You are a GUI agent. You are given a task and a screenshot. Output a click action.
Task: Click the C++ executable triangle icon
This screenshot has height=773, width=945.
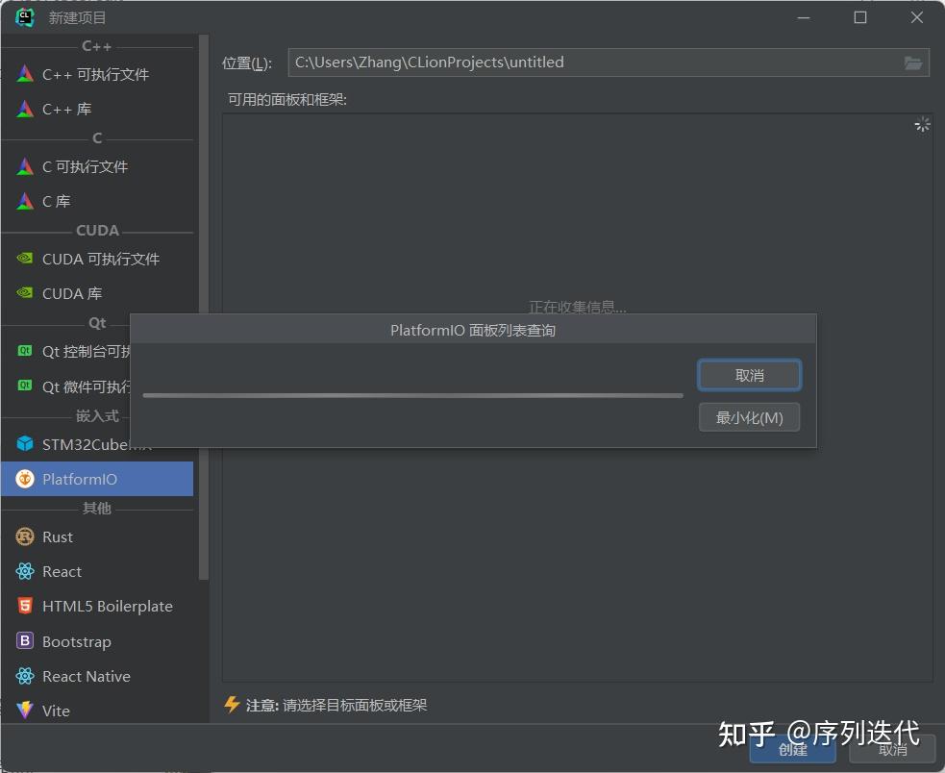click(x=25, y=74)
